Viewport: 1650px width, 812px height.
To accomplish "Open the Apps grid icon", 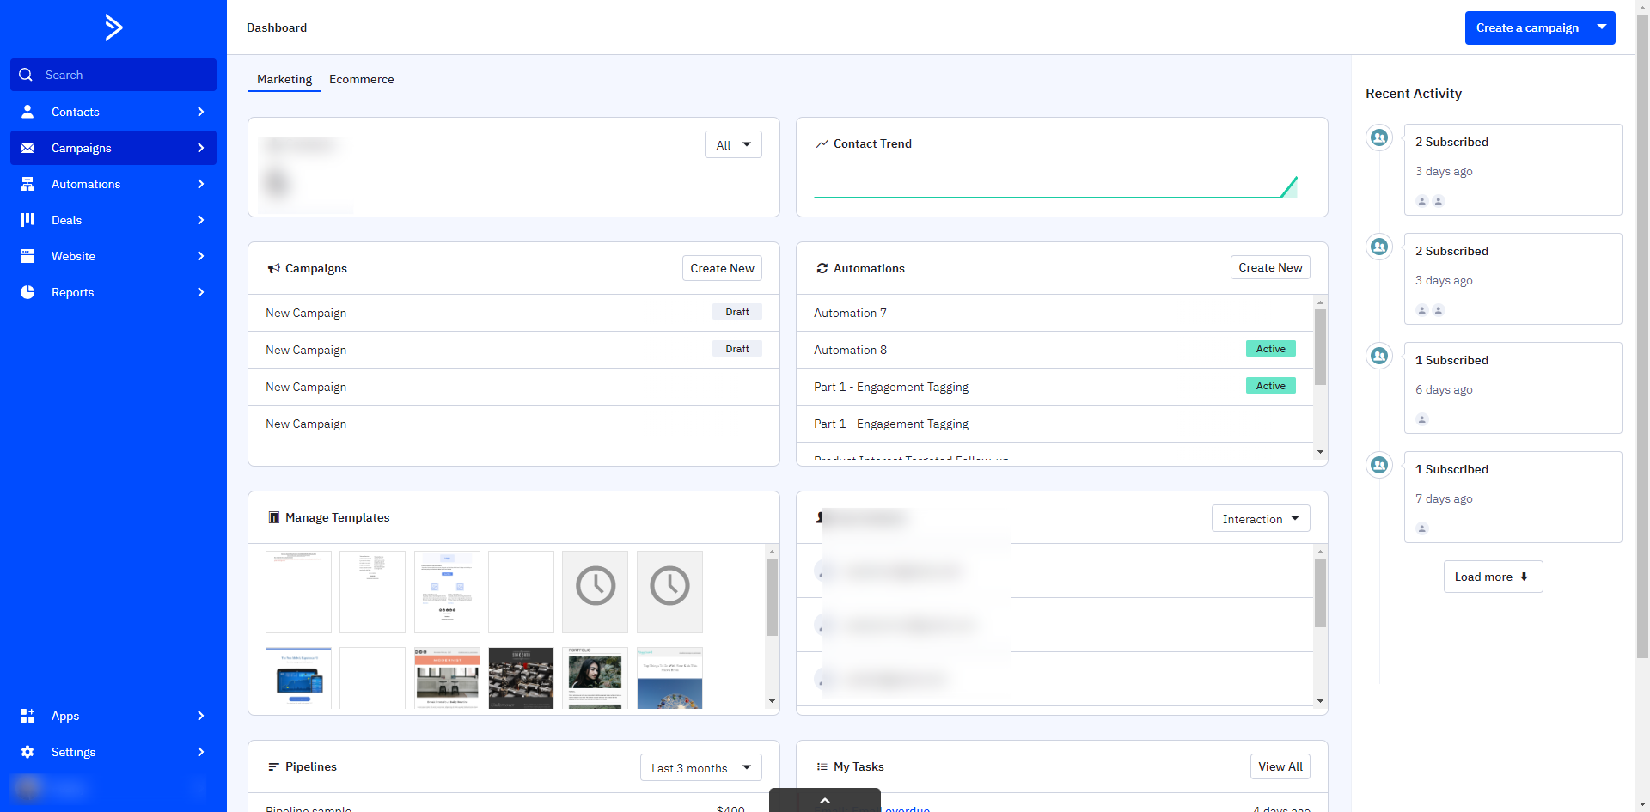I will click(x=27, y=716).
